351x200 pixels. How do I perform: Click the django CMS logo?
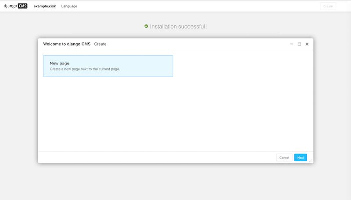click(15, 6)
